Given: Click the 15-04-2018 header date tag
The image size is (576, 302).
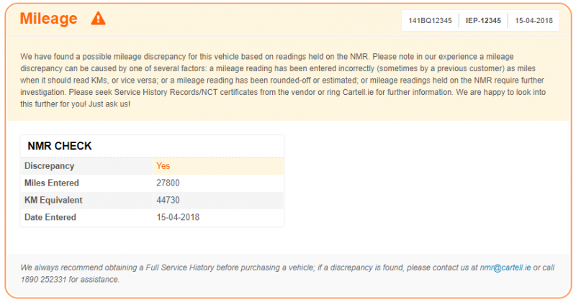Looking at the screenshot, I should pyautogui.click(x=534, y=21).
